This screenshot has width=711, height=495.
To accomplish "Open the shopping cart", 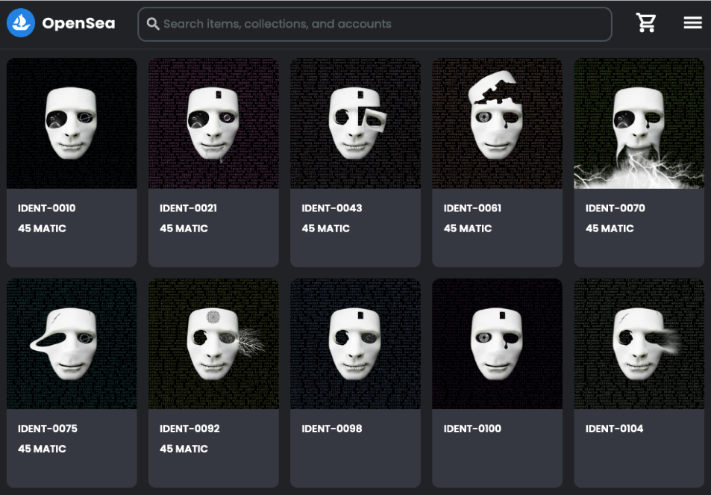I will click(645, 23).
